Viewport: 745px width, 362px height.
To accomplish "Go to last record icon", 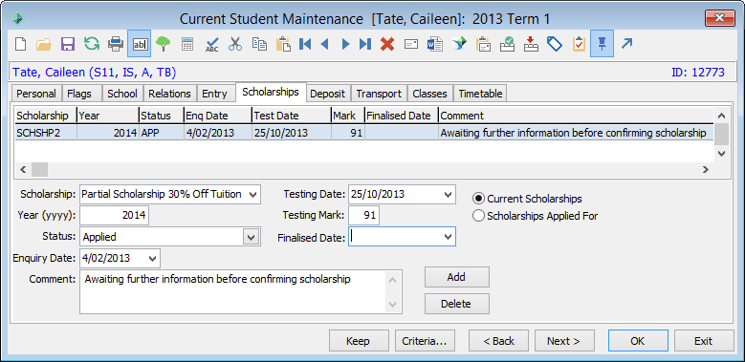I will click(365, 44).
